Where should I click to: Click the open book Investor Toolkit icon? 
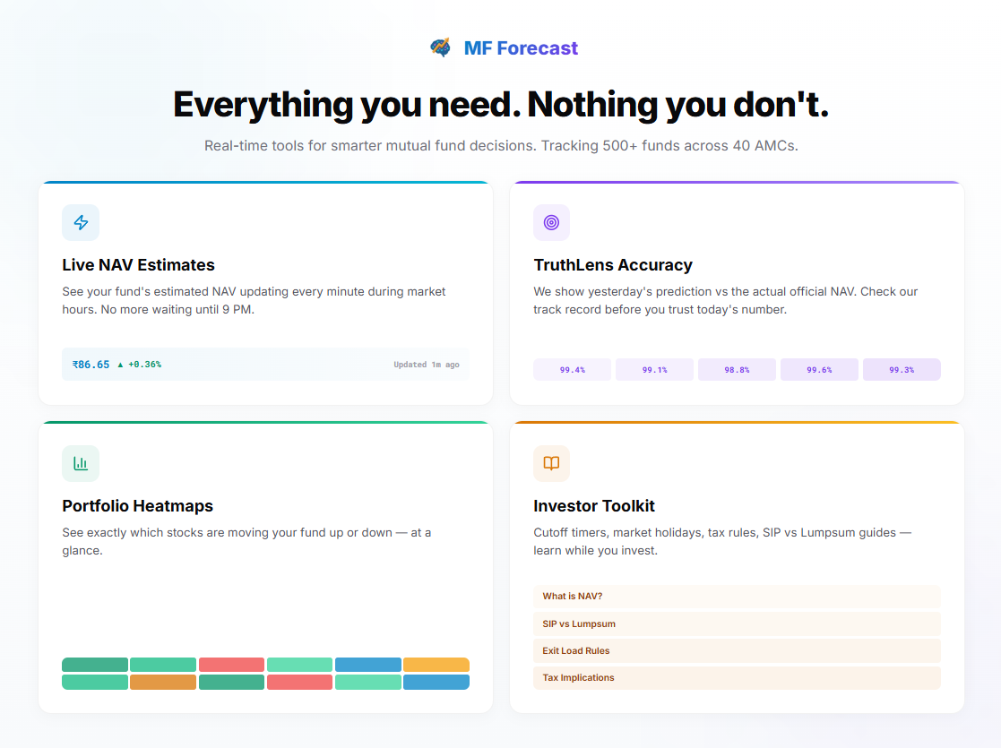tap(551, 463)
